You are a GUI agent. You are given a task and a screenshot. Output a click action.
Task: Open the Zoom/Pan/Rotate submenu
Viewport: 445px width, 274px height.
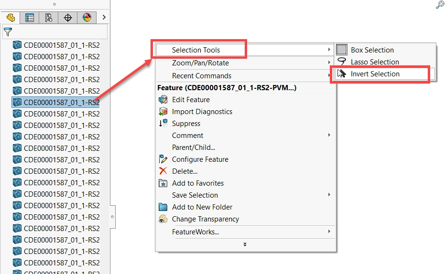245,63
